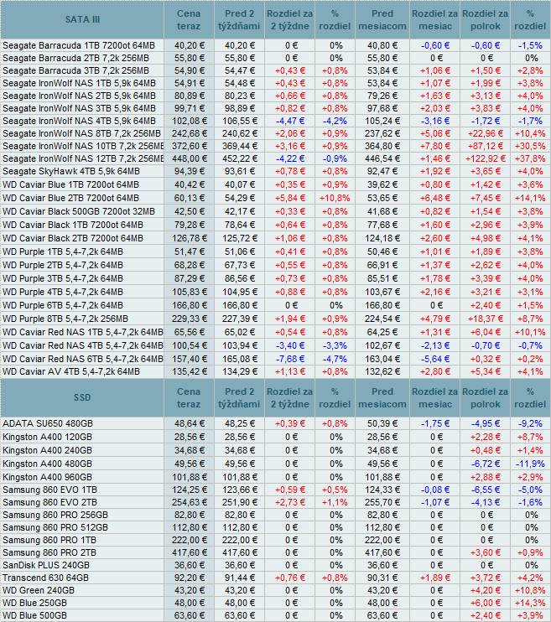The width and height of the screenshot is (551, 622).
Task: Click WD Purple 1TB 5,4-7,2k 64MB
Action: tap(63, 252)
